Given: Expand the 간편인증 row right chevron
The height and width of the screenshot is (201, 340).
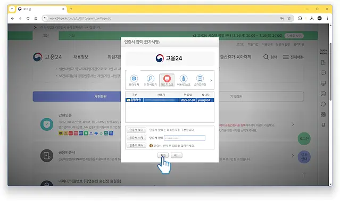Looking at the screenshot, I should pyautogui.click(x=293, y=124).
